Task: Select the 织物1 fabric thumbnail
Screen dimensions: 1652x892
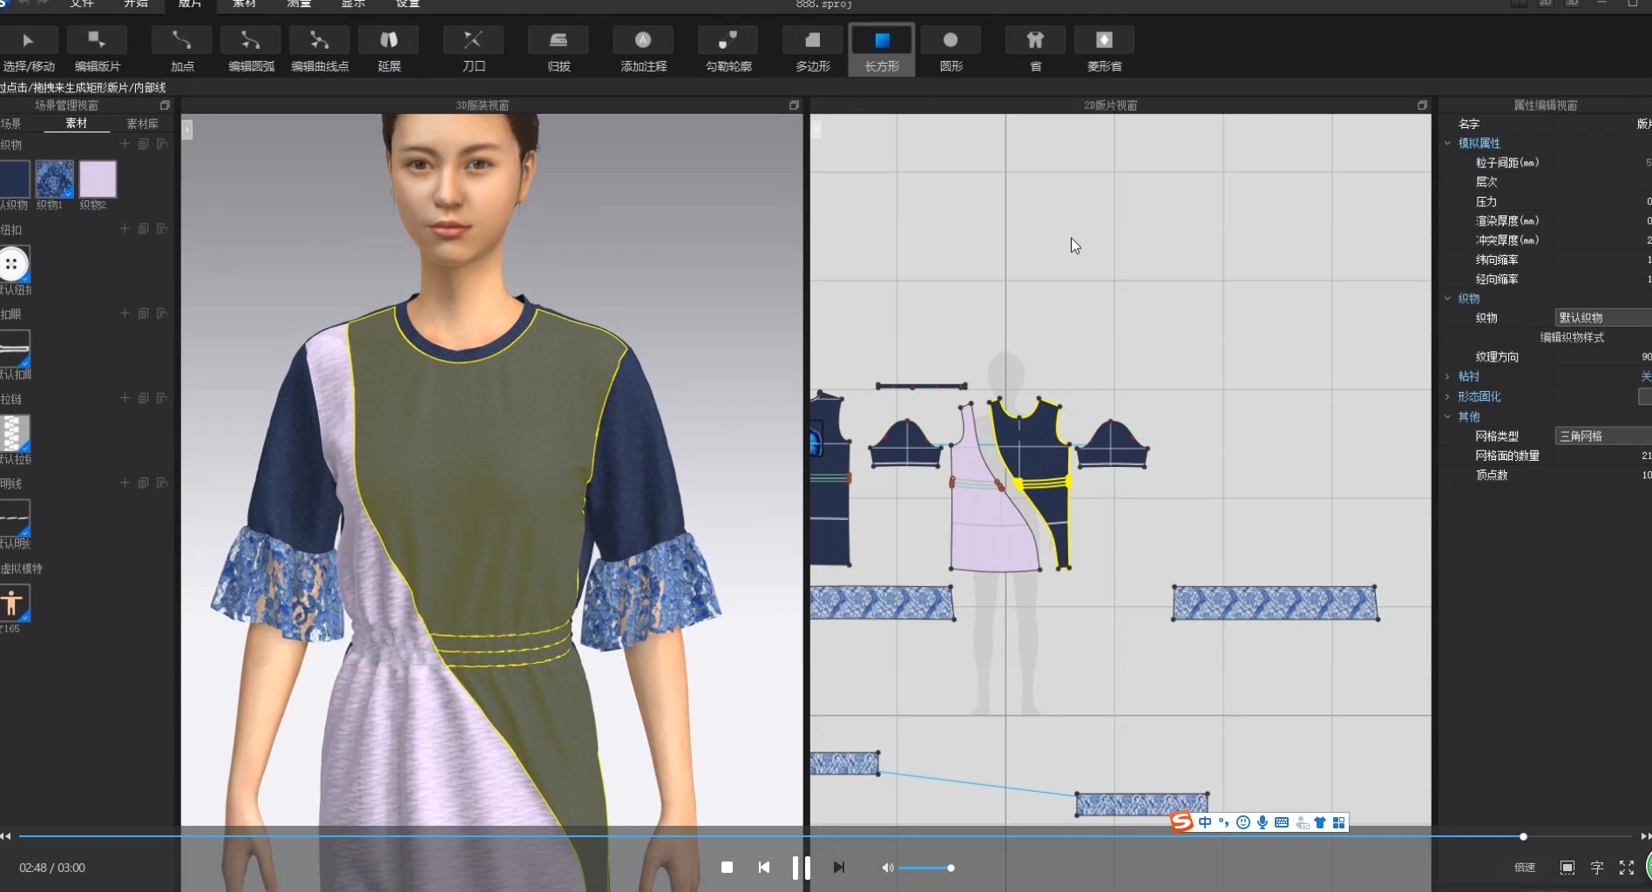Action: [x=53, y=180]
